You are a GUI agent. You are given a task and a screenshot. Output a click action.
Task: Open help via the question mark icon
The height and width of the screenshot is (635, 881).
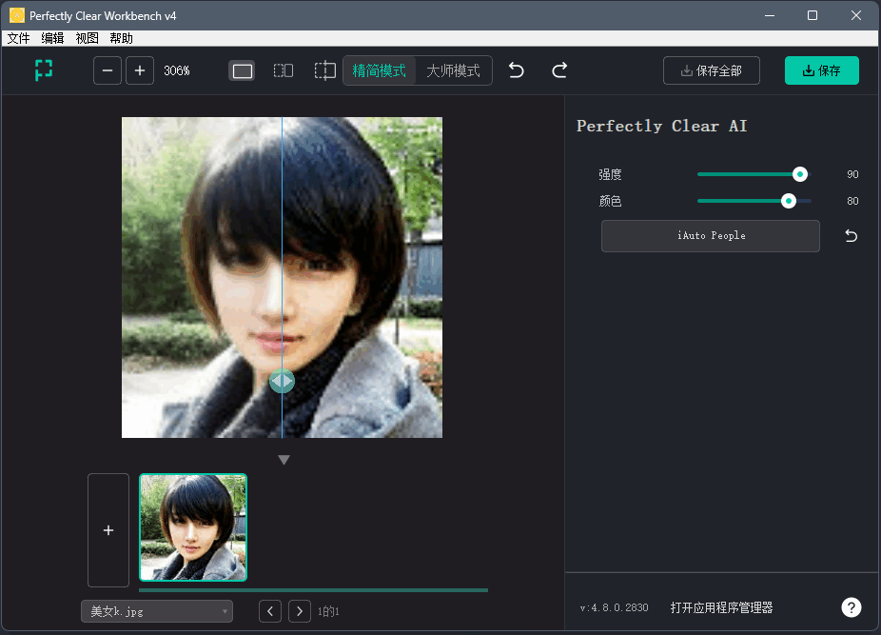pyautogui.click(x=851, y=607)
